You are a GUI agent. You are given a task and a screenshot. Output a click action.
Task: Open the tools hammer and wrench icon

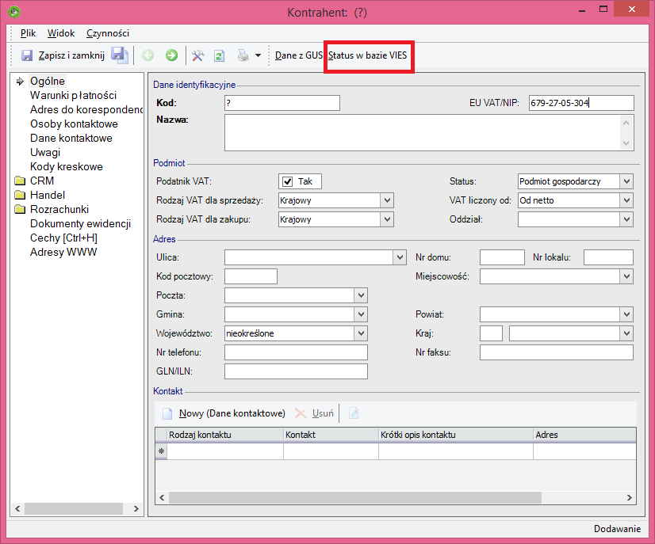[197, 55]
